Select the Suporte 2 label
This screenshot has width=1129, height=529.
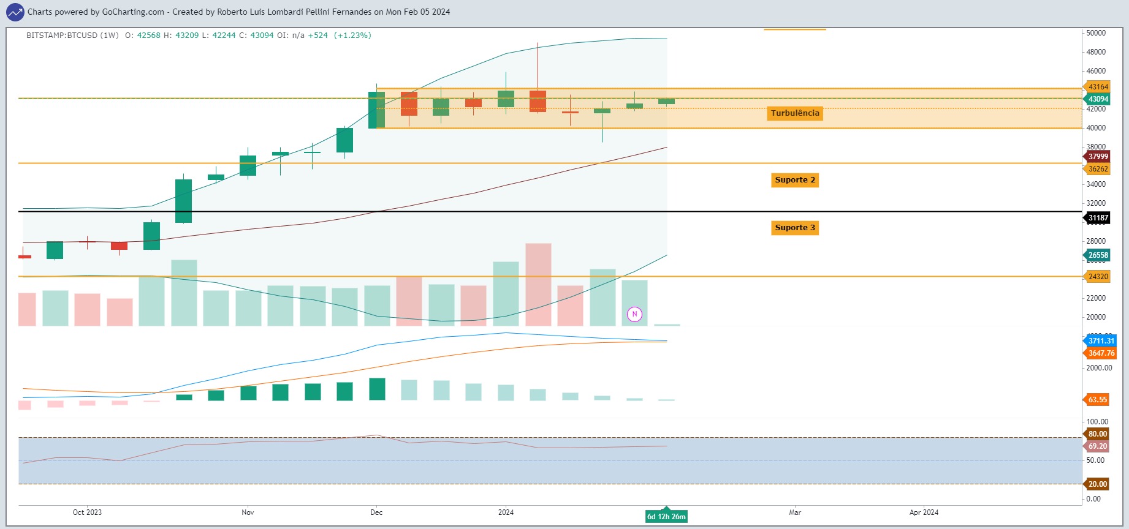(795, 180)
